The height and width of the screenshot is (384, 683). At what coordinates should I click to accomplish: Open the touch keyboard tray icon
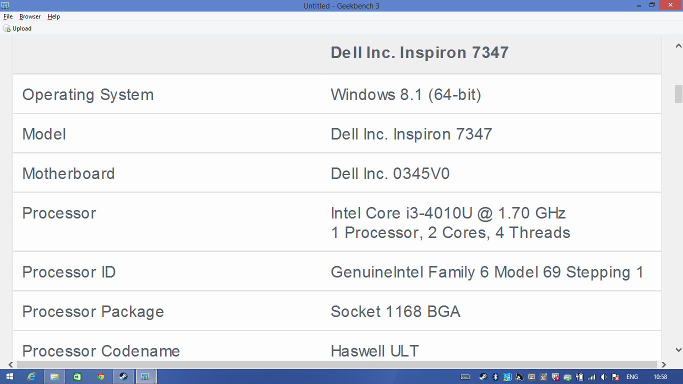(x=465, y=377)
